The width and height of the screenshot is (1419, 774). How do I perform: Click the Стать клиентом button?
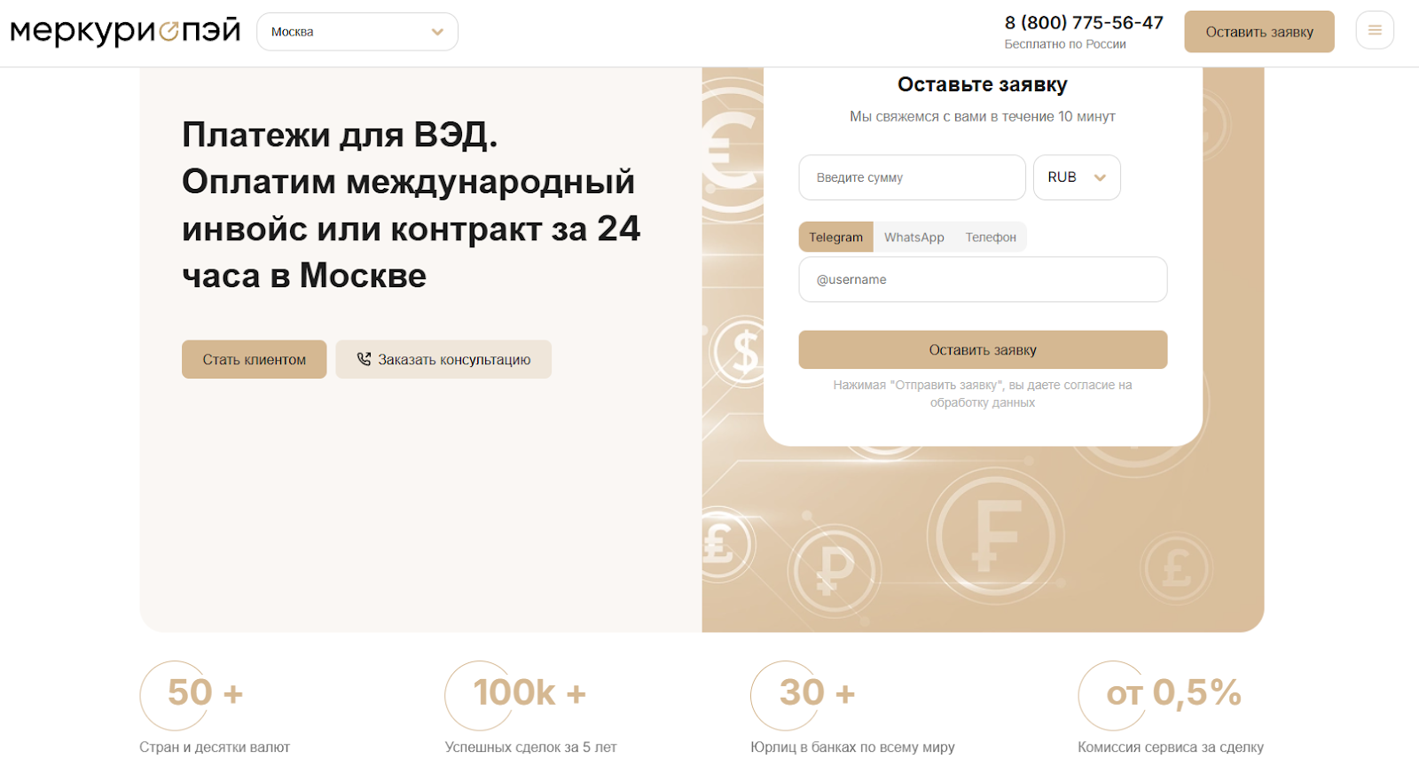click(x=254, y=359)
